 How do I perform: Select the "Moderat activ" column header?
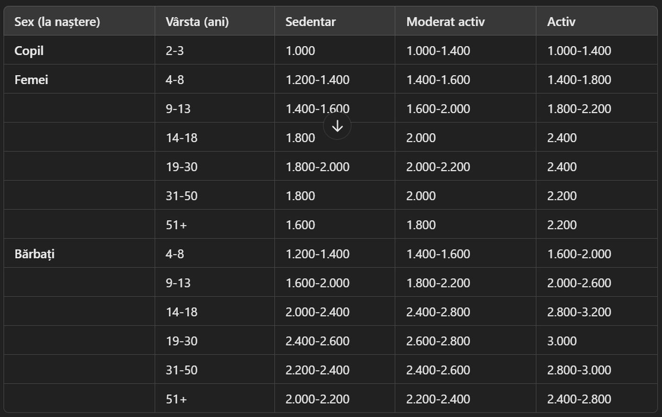[445, 22]
